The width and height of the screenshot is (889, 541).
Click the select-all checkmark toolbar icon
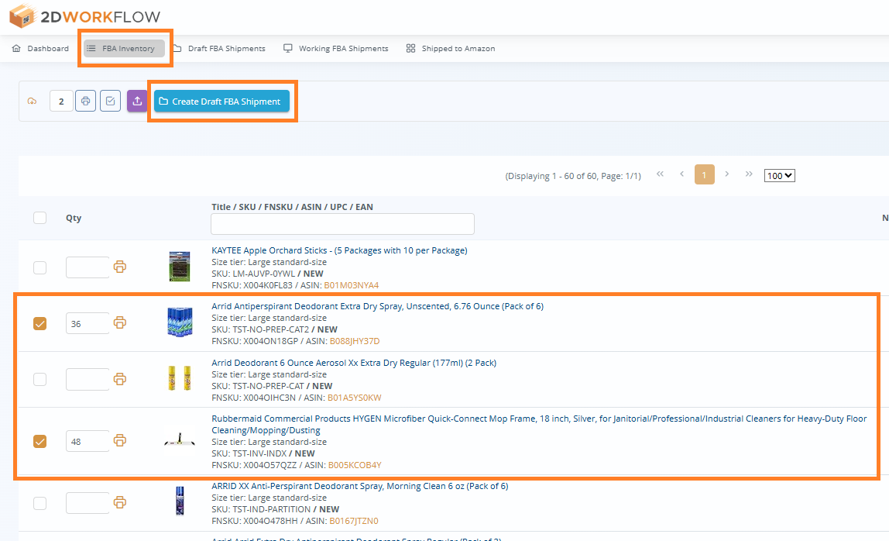click(110, 101)
